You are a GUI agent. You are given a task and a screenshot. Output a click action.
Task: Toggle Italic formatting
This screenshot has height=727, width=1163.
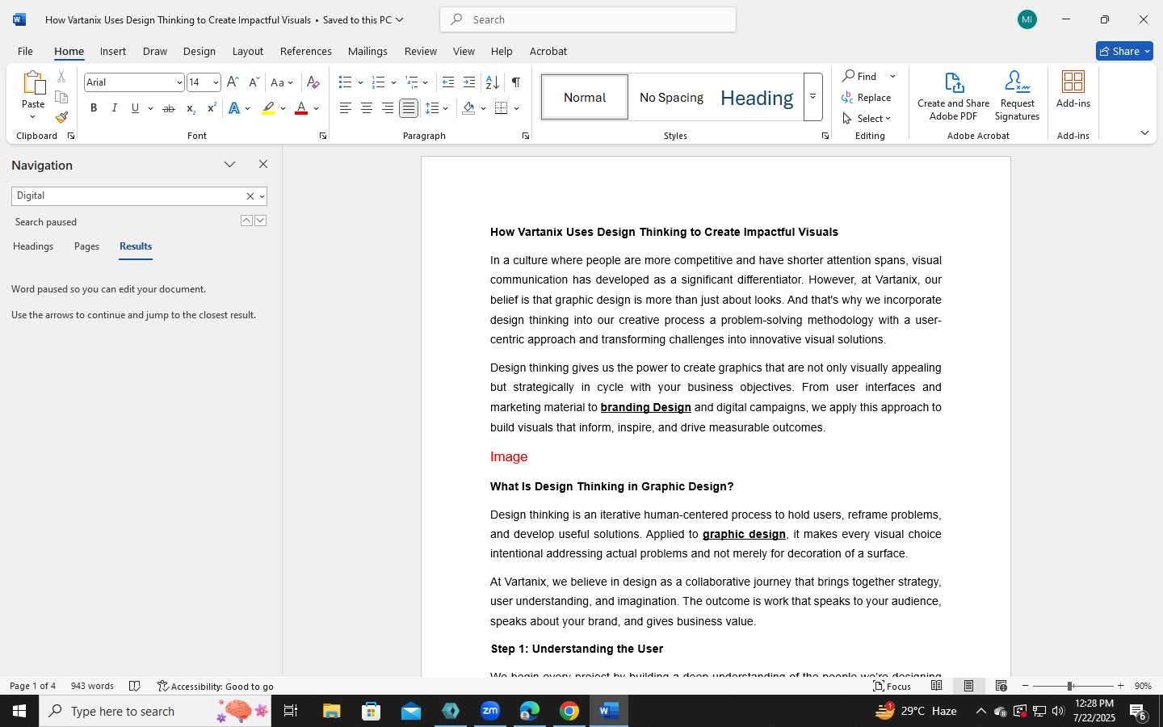115,108
